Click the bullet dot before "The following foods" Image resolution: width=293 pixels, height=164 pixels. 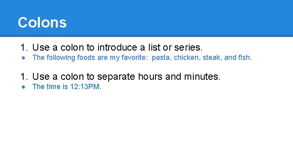coord(23,58)
